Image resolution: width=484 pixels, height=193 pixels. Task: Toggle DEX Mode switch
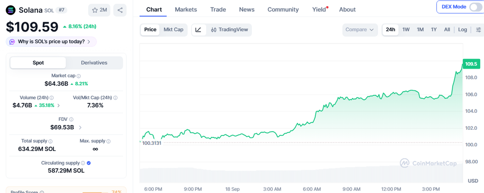(x=475, y=7)
